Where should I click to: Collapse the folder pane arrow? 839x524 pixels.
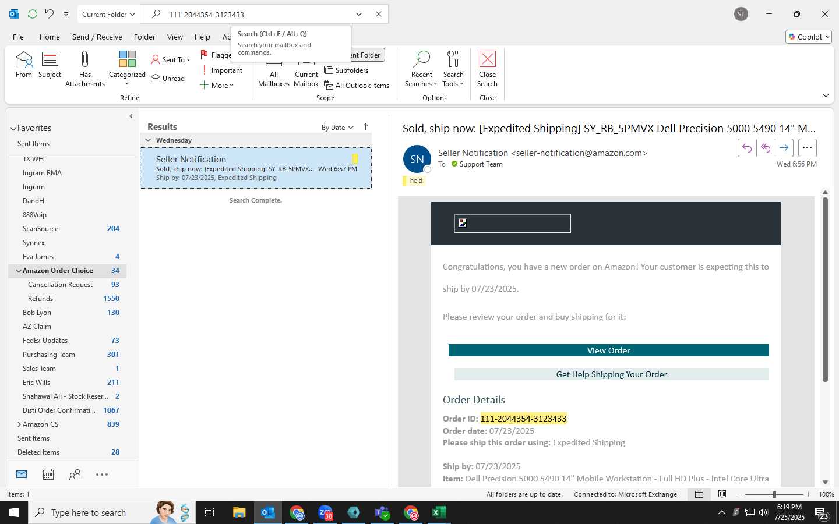click(131, 116)
